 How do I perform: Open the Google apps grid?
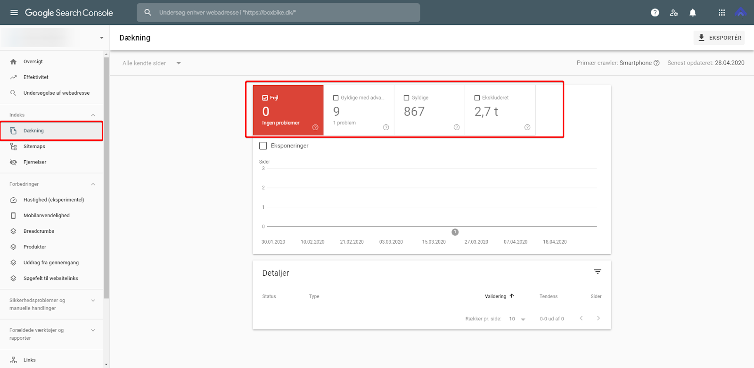coord(721,13)
